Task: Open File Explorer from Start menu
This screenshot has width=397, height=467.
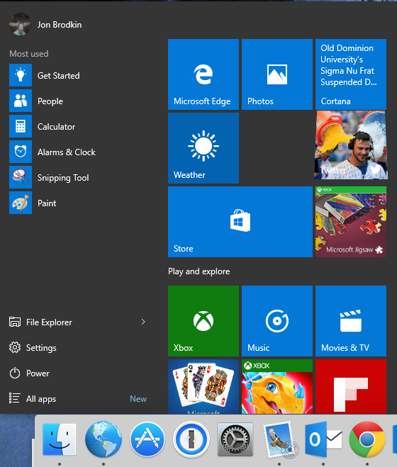Action: click(x=40, y=322)
